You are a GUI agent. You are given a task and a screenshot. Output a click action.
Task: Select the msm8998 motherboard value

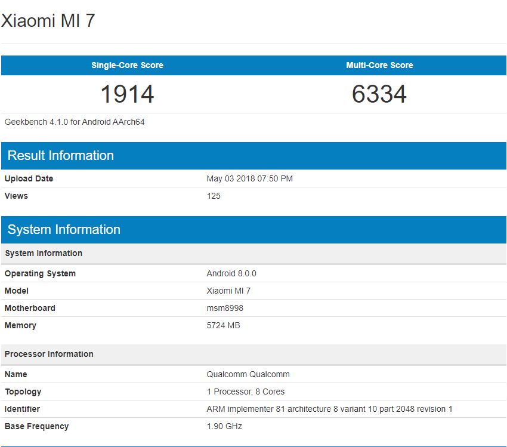tap(225, 308)
